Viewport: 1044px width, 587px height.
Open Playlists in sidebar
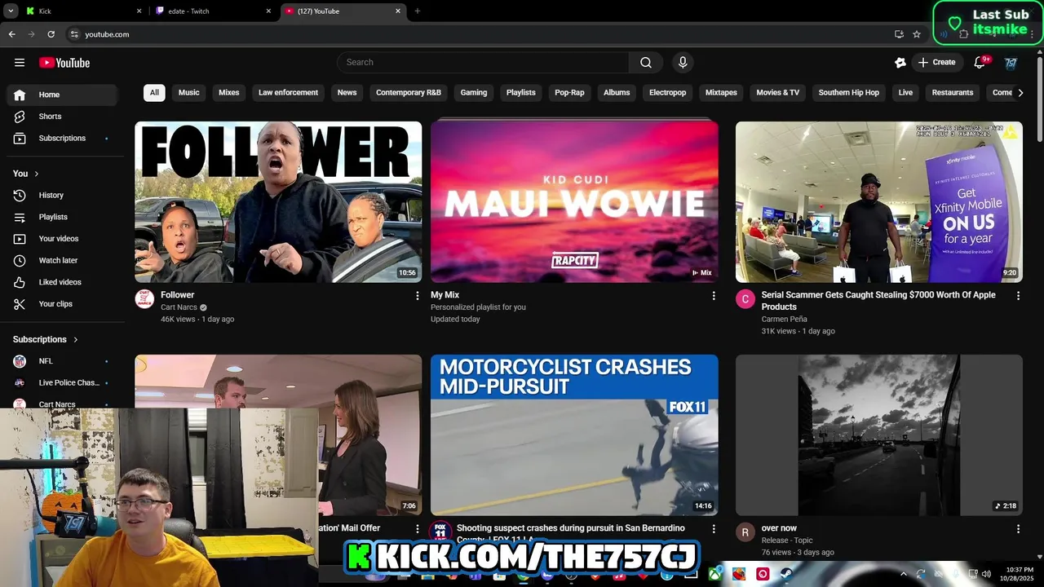[x=61, y=217]
